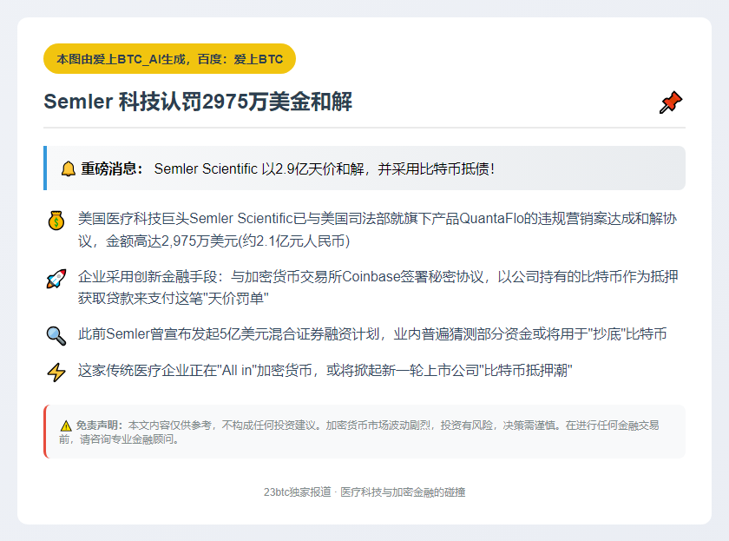The image size is (729, 541).
Task: Click the money bag icon
Action: point(56,220)
